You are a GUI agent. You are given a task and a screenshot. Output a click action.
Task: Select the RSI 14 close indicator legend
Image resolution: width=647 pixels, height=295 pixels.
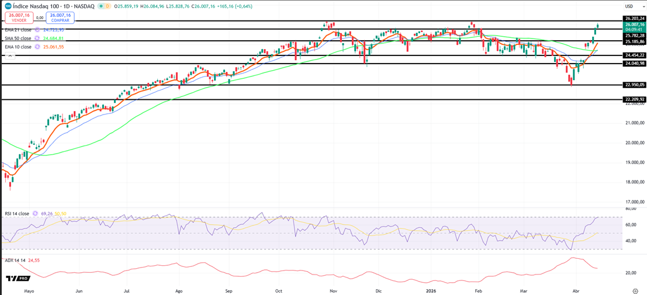[17, 213]
